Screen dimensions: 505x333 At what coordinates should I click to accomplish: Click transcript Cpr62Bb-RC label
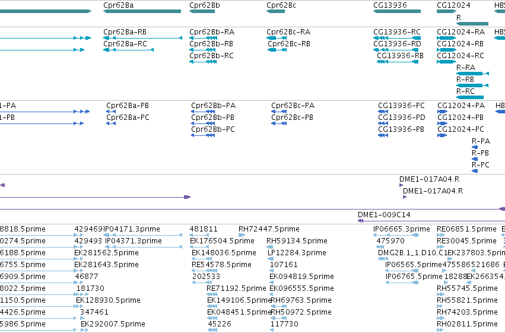[x=211, y=56]
